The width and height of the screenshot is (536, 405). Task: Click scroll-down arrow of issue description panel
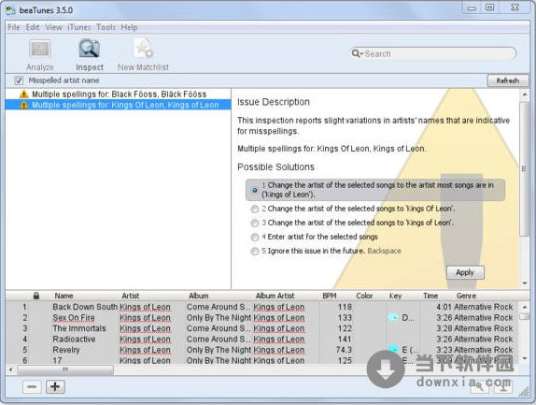(525, 283)
